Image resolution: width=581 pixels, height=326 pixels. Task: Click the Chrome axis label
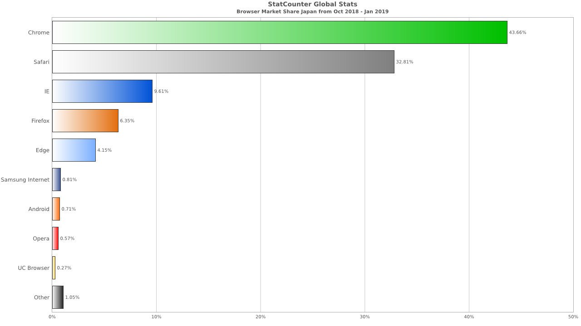point(39,33)
